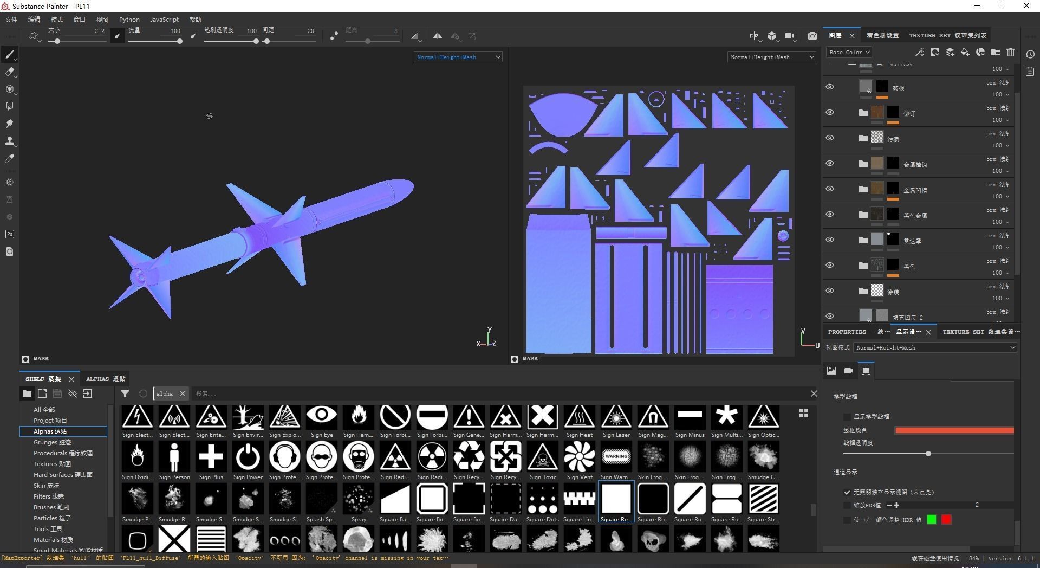Open the Log panel icon
Screen dimensions: 1040x568
[x=1030, y=72]
